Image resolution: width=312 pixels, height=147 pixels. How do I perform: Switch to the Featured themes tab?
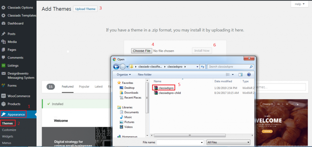68,87
